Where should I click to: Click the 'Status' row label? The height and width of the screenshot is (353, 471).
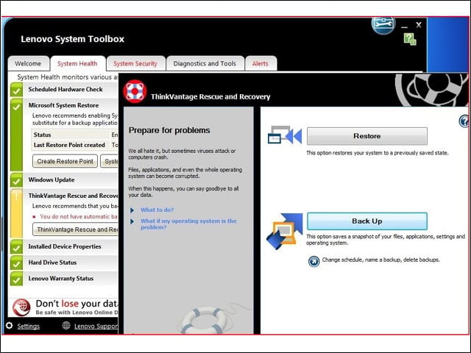click(42, 135)
